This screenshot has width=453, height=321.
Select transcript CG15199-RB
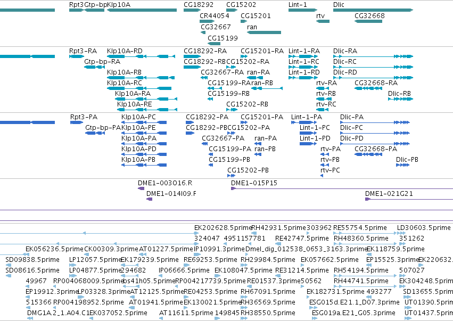pos(210,99)
